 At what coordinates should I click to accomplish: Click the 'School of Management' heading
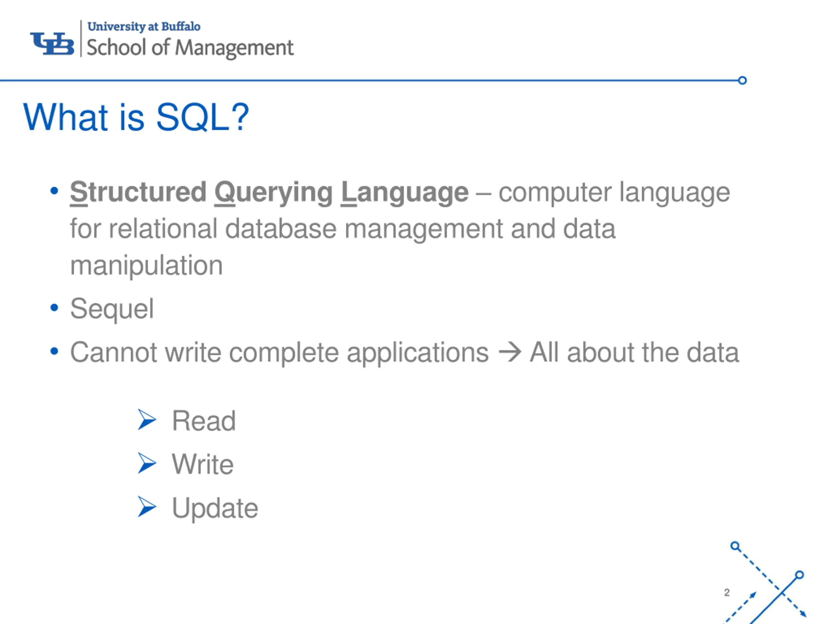tap(190, 48)
